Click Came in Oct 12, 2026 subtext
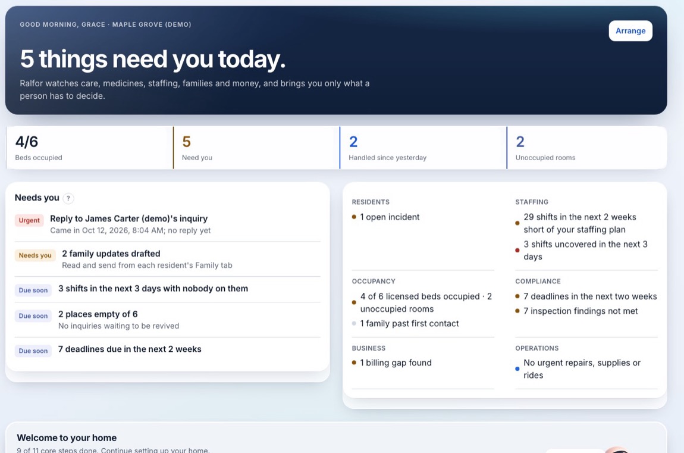This screenshot has height=453, width=684. [x=130, y=230]
